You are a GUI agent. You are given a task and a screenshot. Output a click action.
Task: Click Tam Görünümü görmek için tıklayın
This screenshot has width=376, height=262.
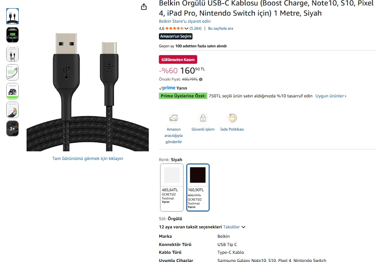click(87, 158)
